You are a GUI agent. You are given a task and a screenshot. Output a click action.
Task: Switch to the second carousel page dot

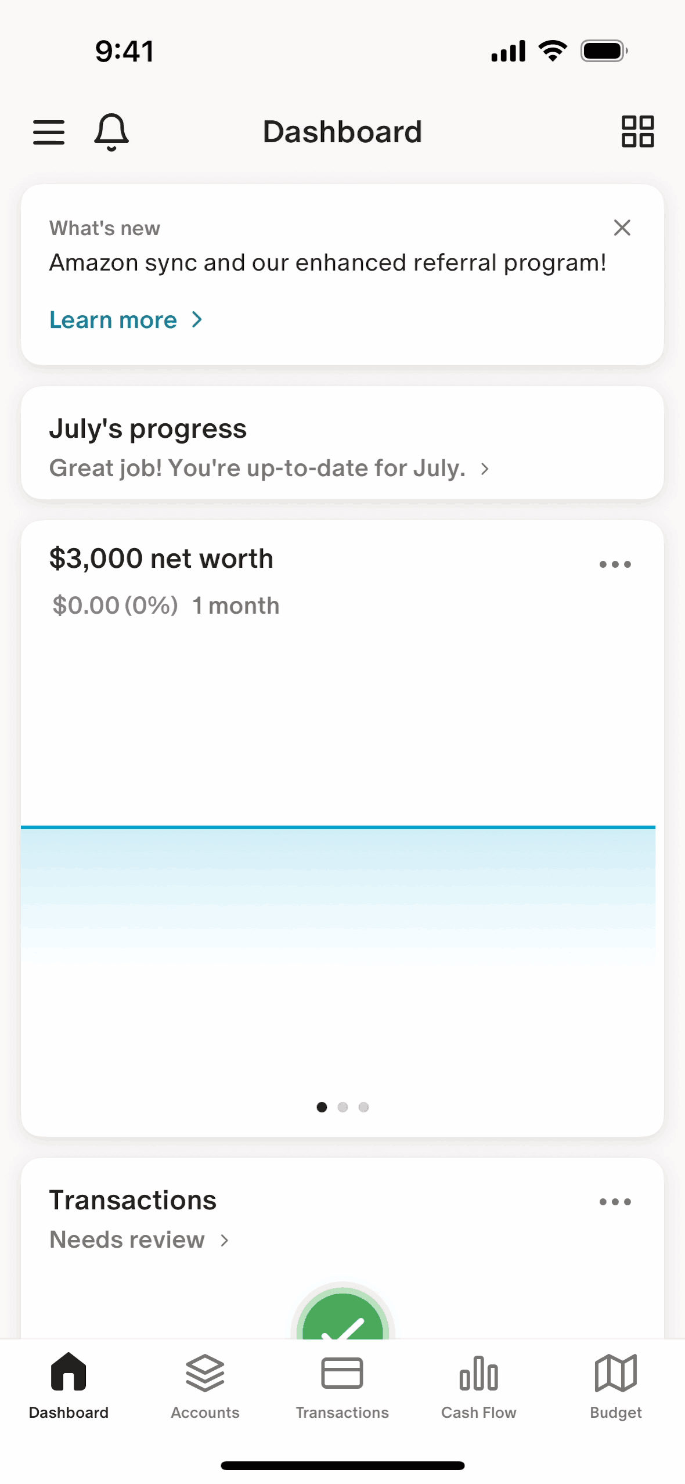tap(342, 1107)
